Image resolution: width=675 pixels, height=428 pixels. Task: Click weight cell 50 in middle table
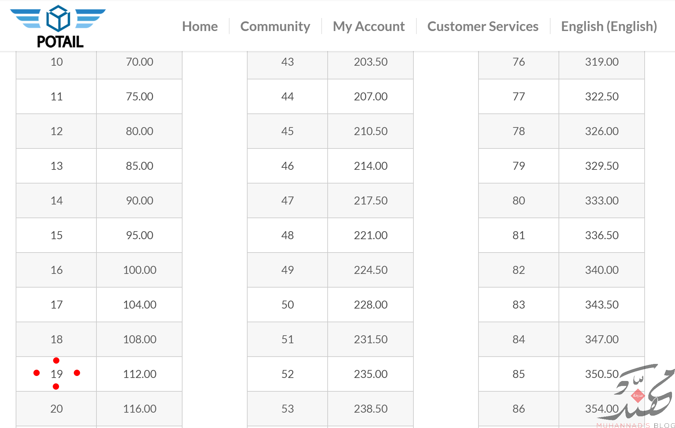click(x=288, y=305)
